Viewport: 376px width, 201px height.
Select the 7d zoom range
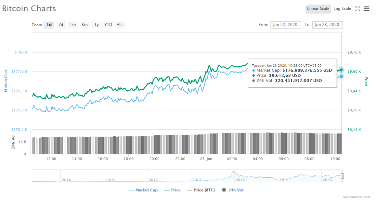pyautogui.click(x=61, y=25)
